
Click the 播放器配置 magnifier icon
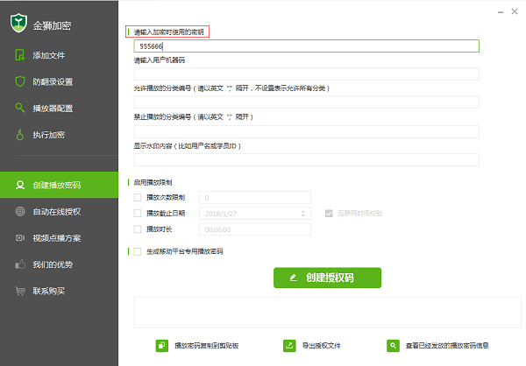coord(20,108)
